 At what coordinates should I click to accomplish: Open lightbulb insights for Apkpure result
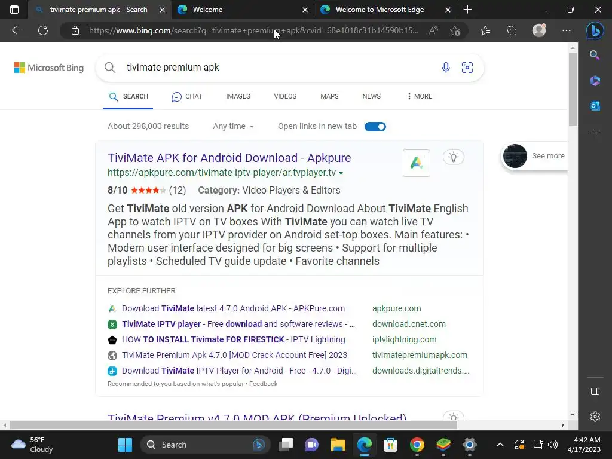click(454, 157)
